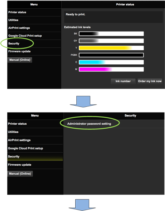Open Manual (Online) in bottom panel
This screenshot has width=165, height=211.
pos(20,174)
